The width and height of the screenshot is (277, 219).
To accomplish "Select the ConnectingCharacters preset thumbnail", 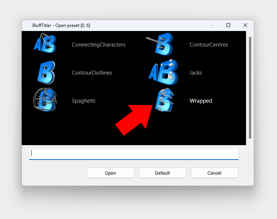I will pos(45,44).
